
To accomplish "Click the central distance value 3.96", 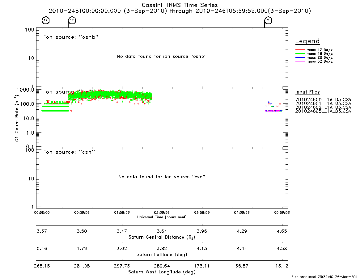I will tap(202, 231).
